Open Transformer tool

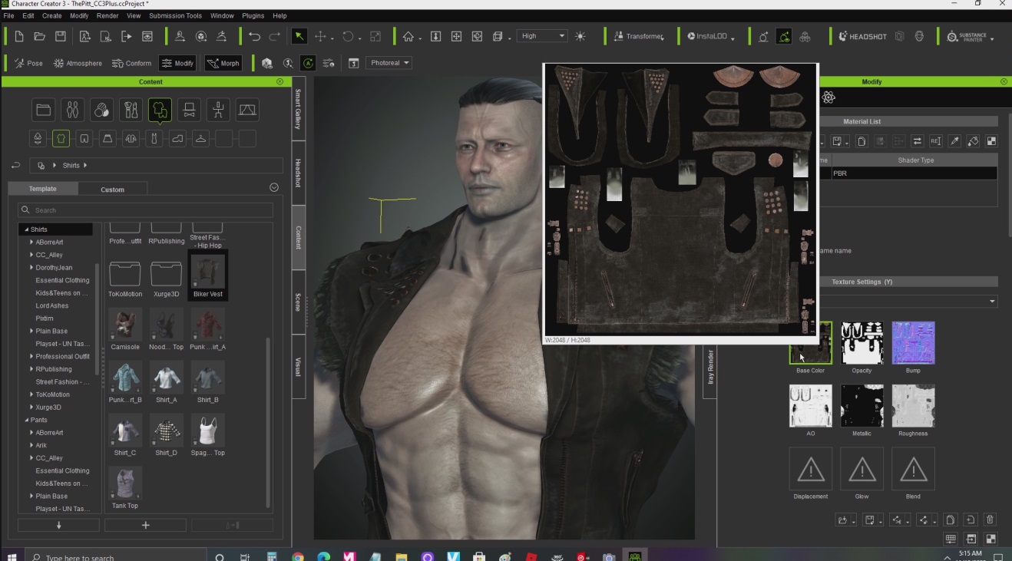pos(638,36)
